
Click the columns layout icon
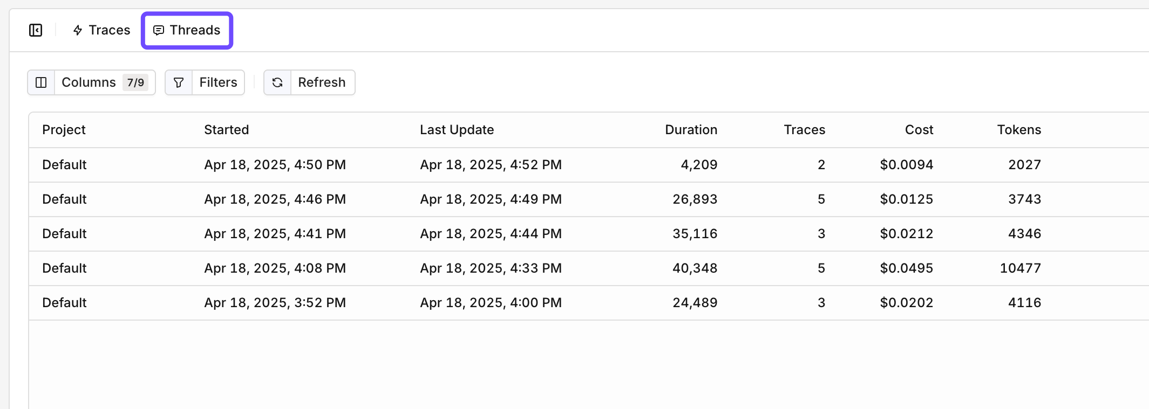coord(41,82)
